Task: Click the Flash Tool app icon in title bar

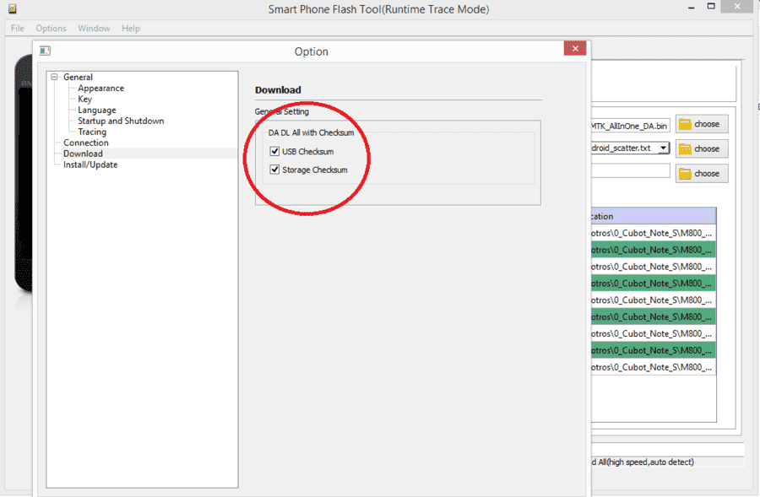Action: coord(12,8)
